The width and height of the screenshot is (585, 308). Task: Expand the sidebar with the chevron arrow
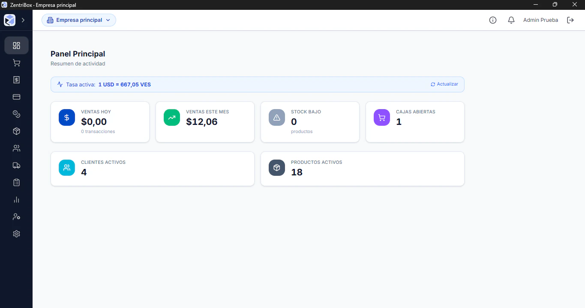coord(23,20)
